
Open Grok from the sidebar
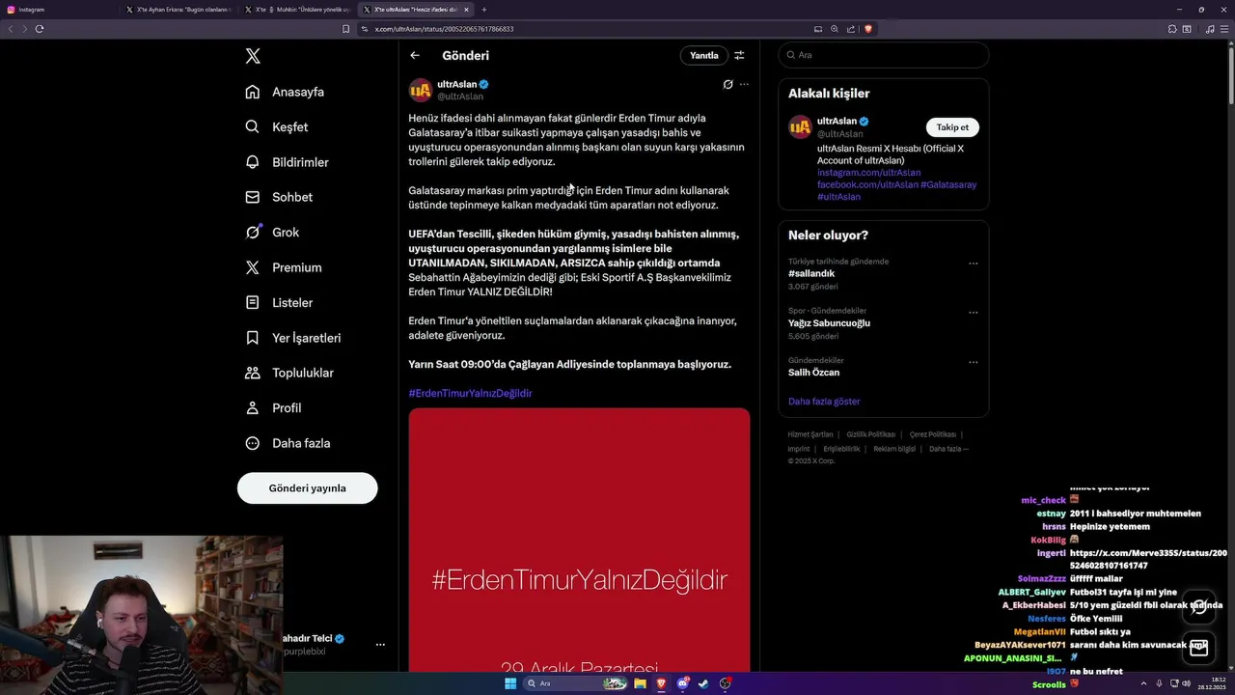tap(272, 232)
